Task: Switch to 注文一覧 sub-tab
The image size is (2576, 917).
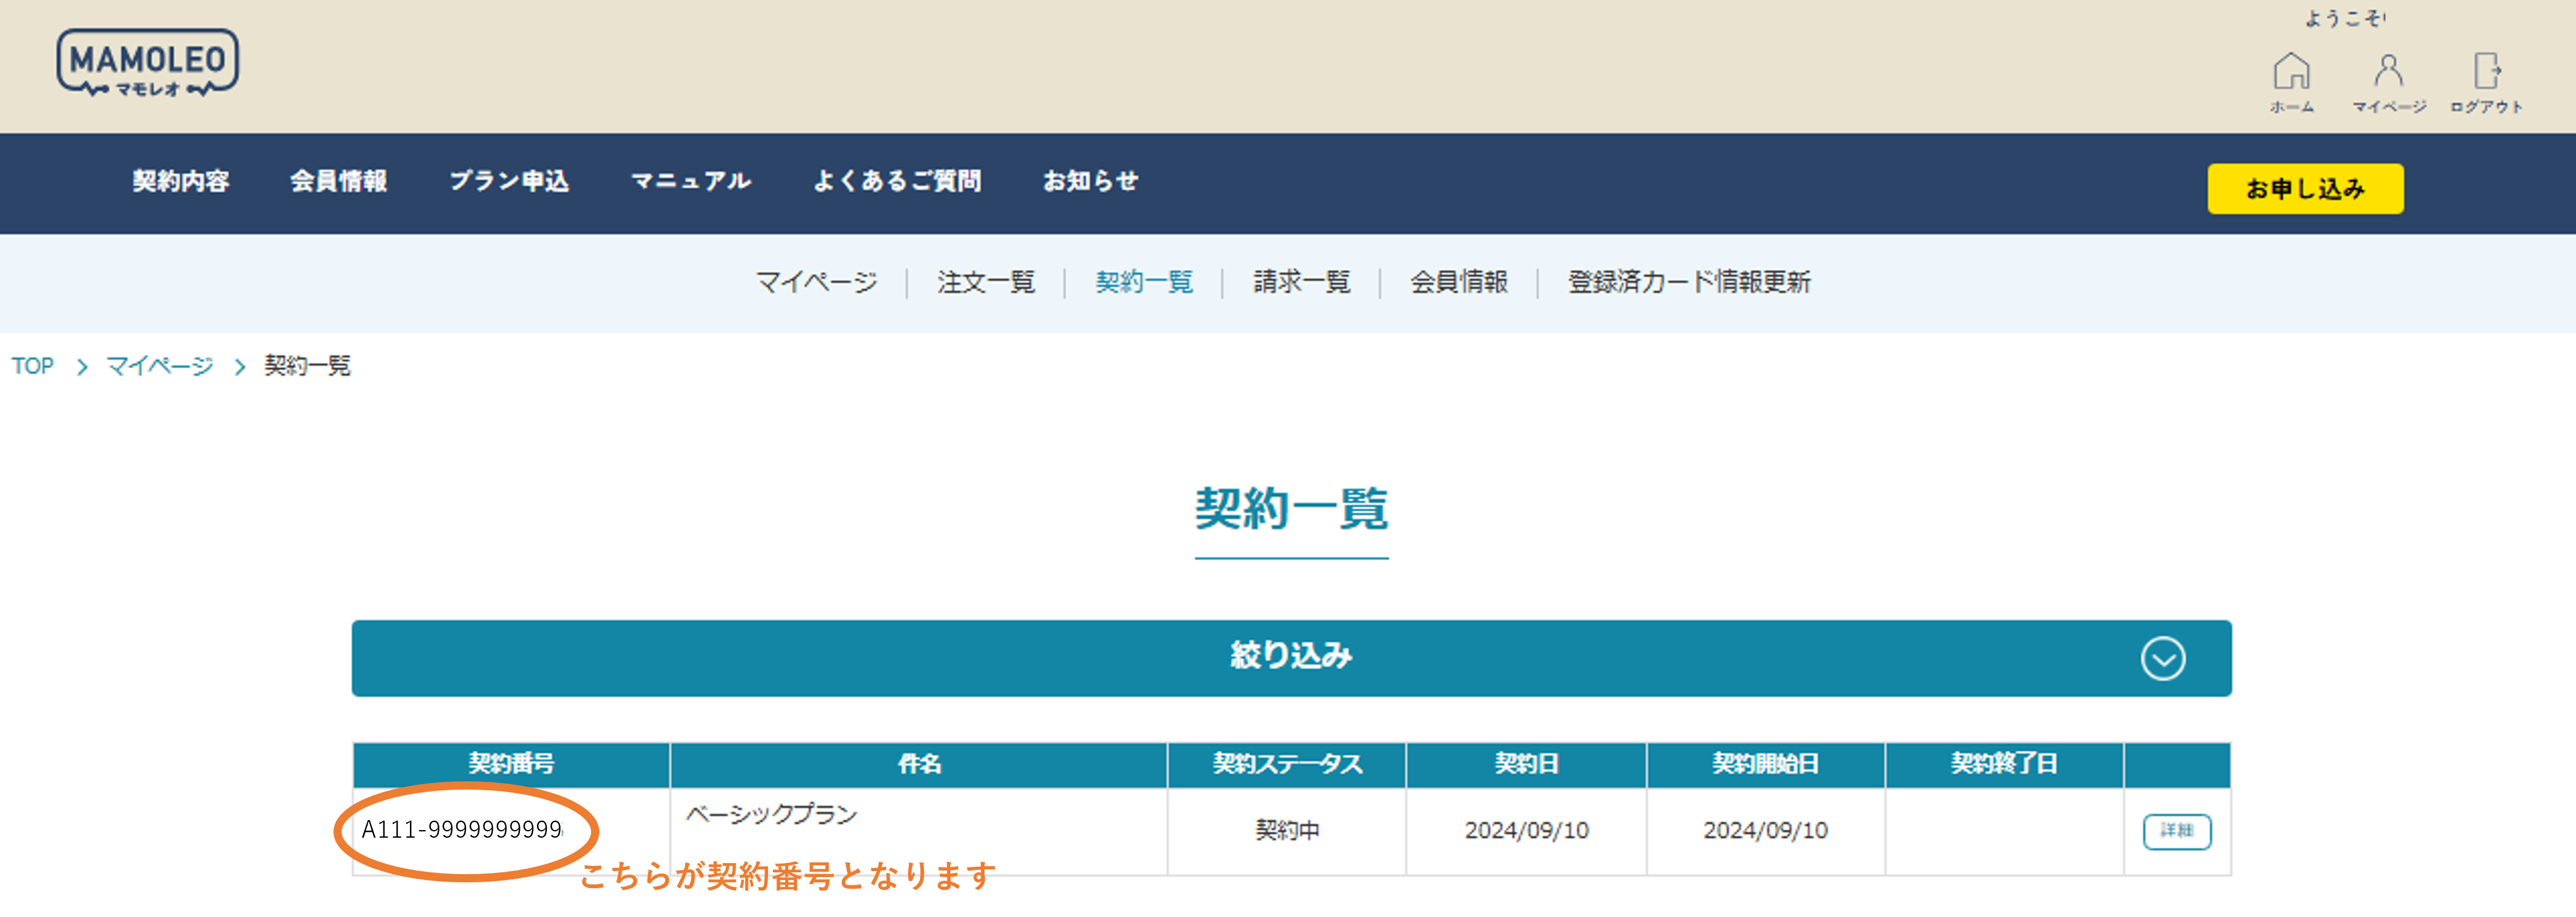Action: pos(985,283)
